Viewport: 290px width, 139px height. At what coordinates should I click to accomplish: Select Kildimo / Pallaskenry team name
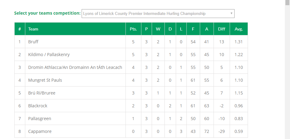pyautogui.click(x=49, y=55)
